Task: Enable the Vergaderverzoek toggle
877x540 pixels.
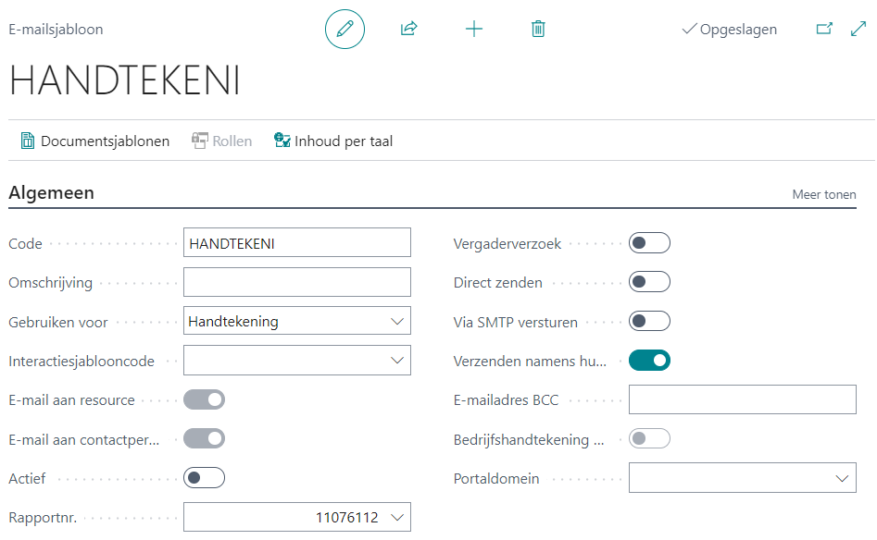Action: click(649, 244)
